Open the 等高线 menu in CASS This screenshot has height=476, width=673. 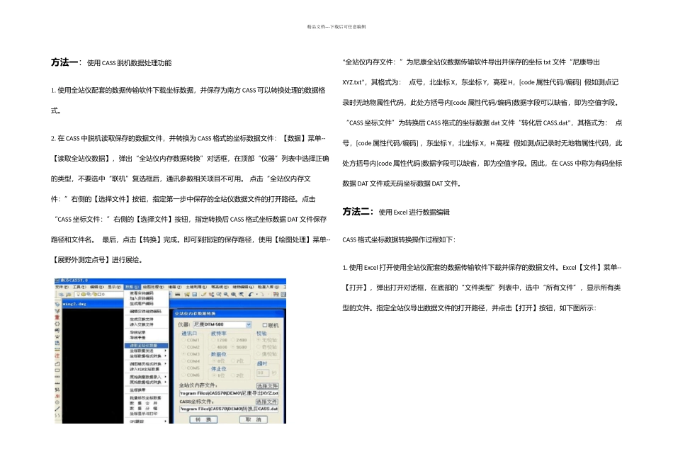pos(220,287)
